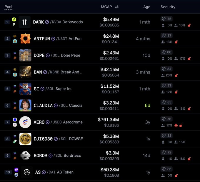This screenshot has height=182, width=200.
Task: Open BAN Break And token image
Action: click(25, 72)
